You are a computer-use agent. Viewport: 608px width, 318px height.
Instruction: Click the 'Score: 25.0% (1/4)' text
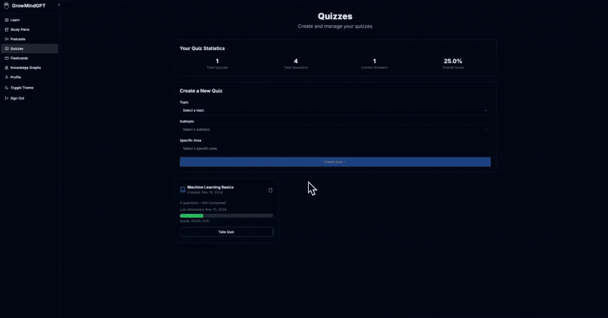[195, 221]
